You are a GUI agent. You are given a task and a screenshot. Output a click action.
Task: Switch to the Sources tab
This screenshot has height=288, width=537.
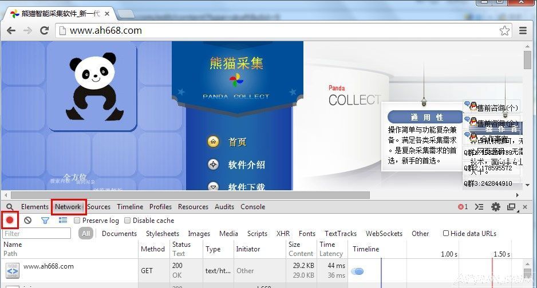[98, 207]
